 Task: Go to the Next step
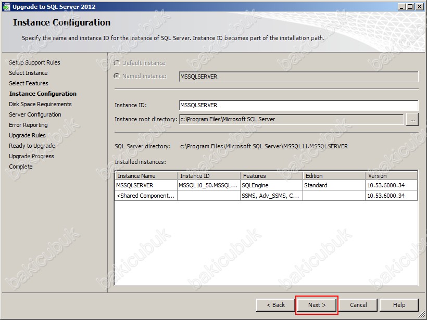click(x=317, y=305)
